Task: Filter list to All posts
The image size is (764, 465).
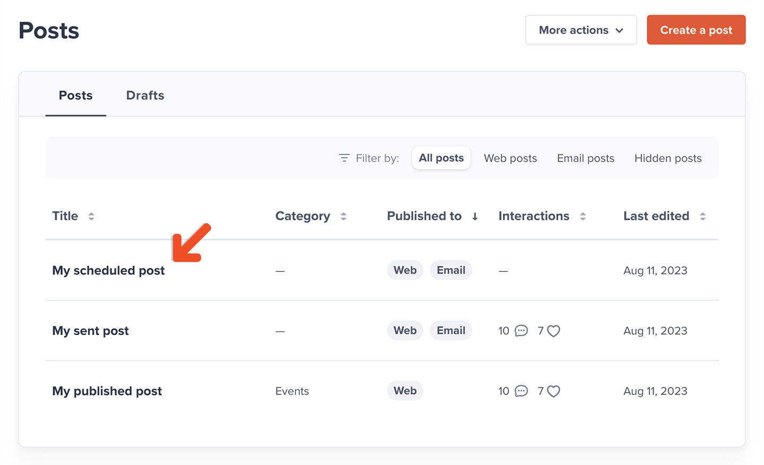Action: 441,158
